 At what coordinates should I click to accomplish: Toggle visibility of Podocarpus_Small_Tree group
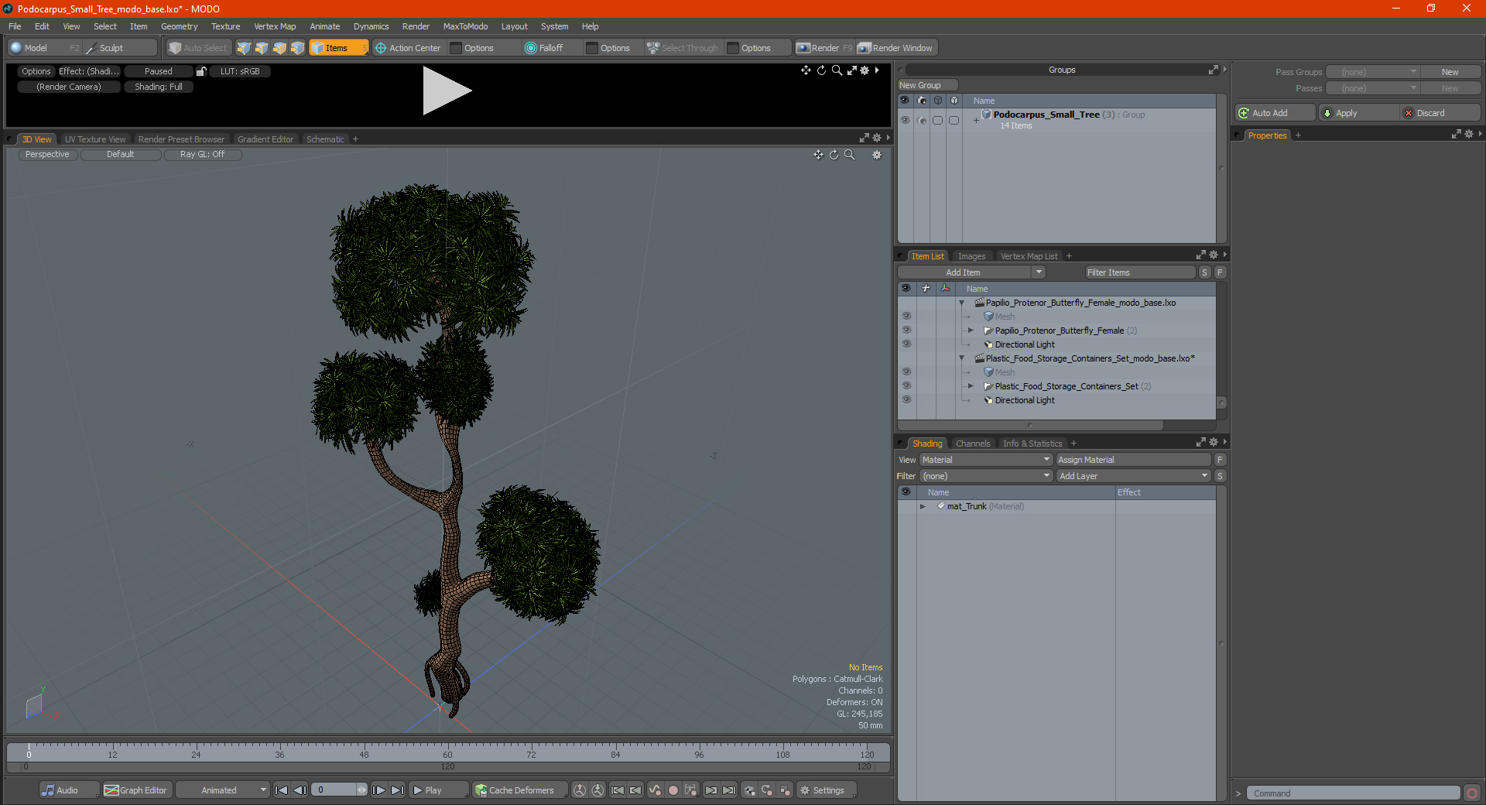click(905, 120)
